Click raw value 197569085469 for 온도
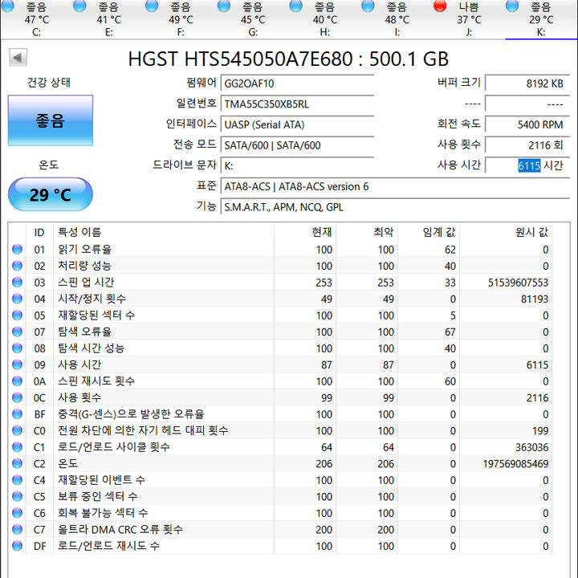This screenshot has height=578, width=578. point(515,464)
